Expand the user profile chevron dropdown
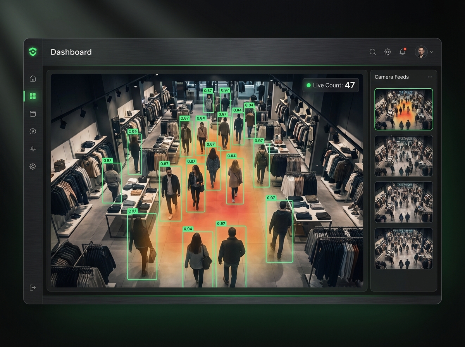 coord(431,52)
